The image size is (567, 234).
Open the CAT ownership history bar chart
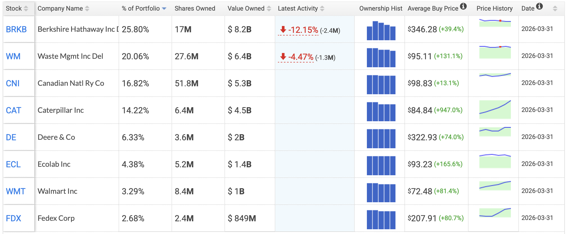pos(381,111)
